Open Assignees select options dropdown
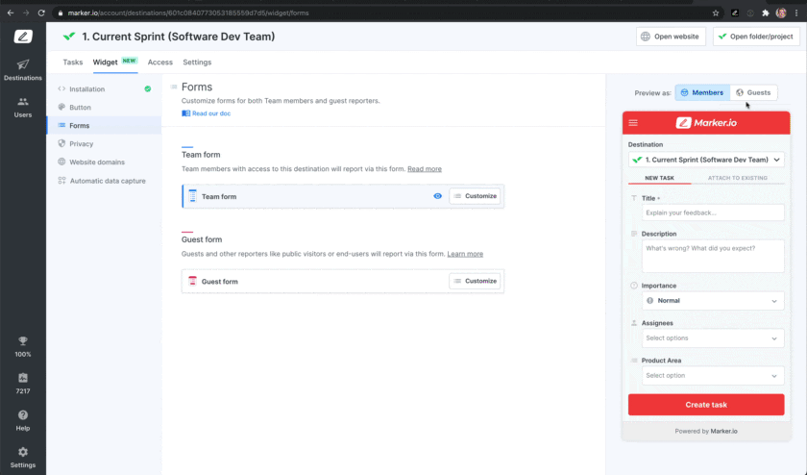Image resolution: width=807 pixels, height=475 pixels. click(713, 337)
